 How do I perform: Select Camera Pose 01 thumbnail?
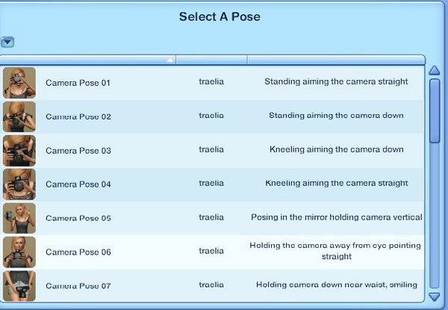coord(19,83)
